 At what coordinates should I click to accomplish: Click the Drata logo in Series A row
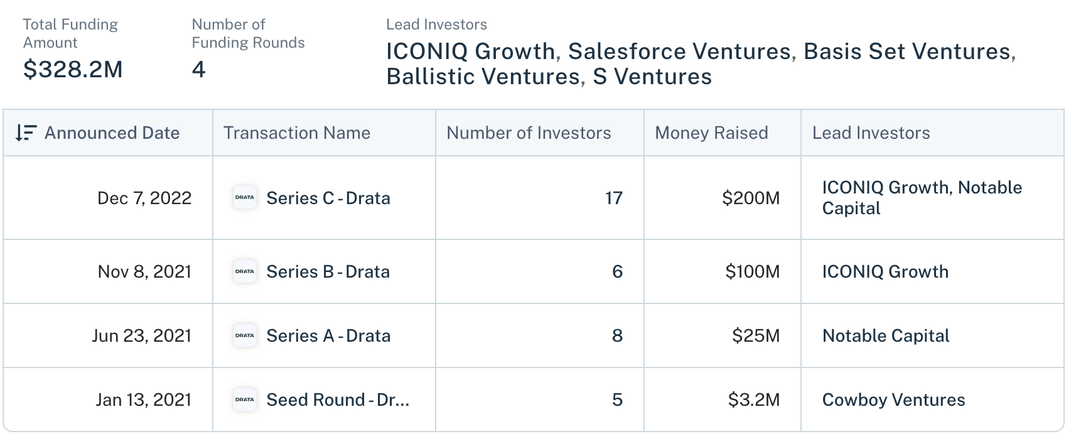[245, 335]
